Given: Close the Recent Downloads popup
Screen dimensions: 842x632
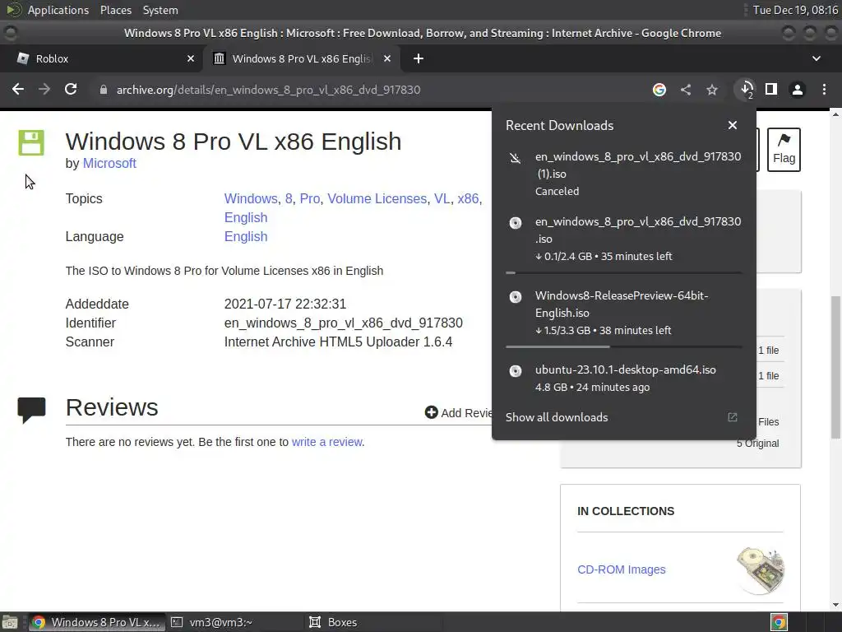Looking at the screenshot, I should [733, 125].
